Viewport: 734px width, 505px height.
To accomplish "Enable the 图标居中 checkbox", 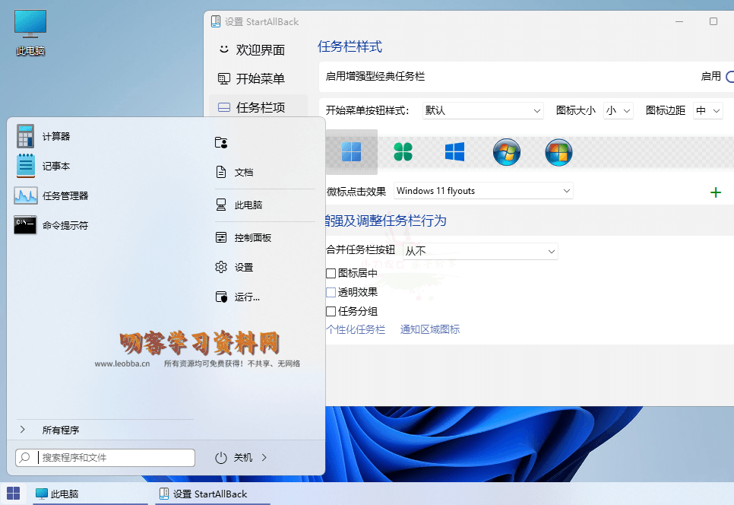I will pos(331,272).
